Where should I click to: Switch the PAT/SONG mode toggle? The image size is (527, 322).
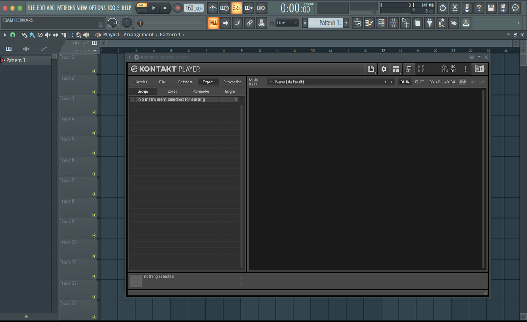142,7
